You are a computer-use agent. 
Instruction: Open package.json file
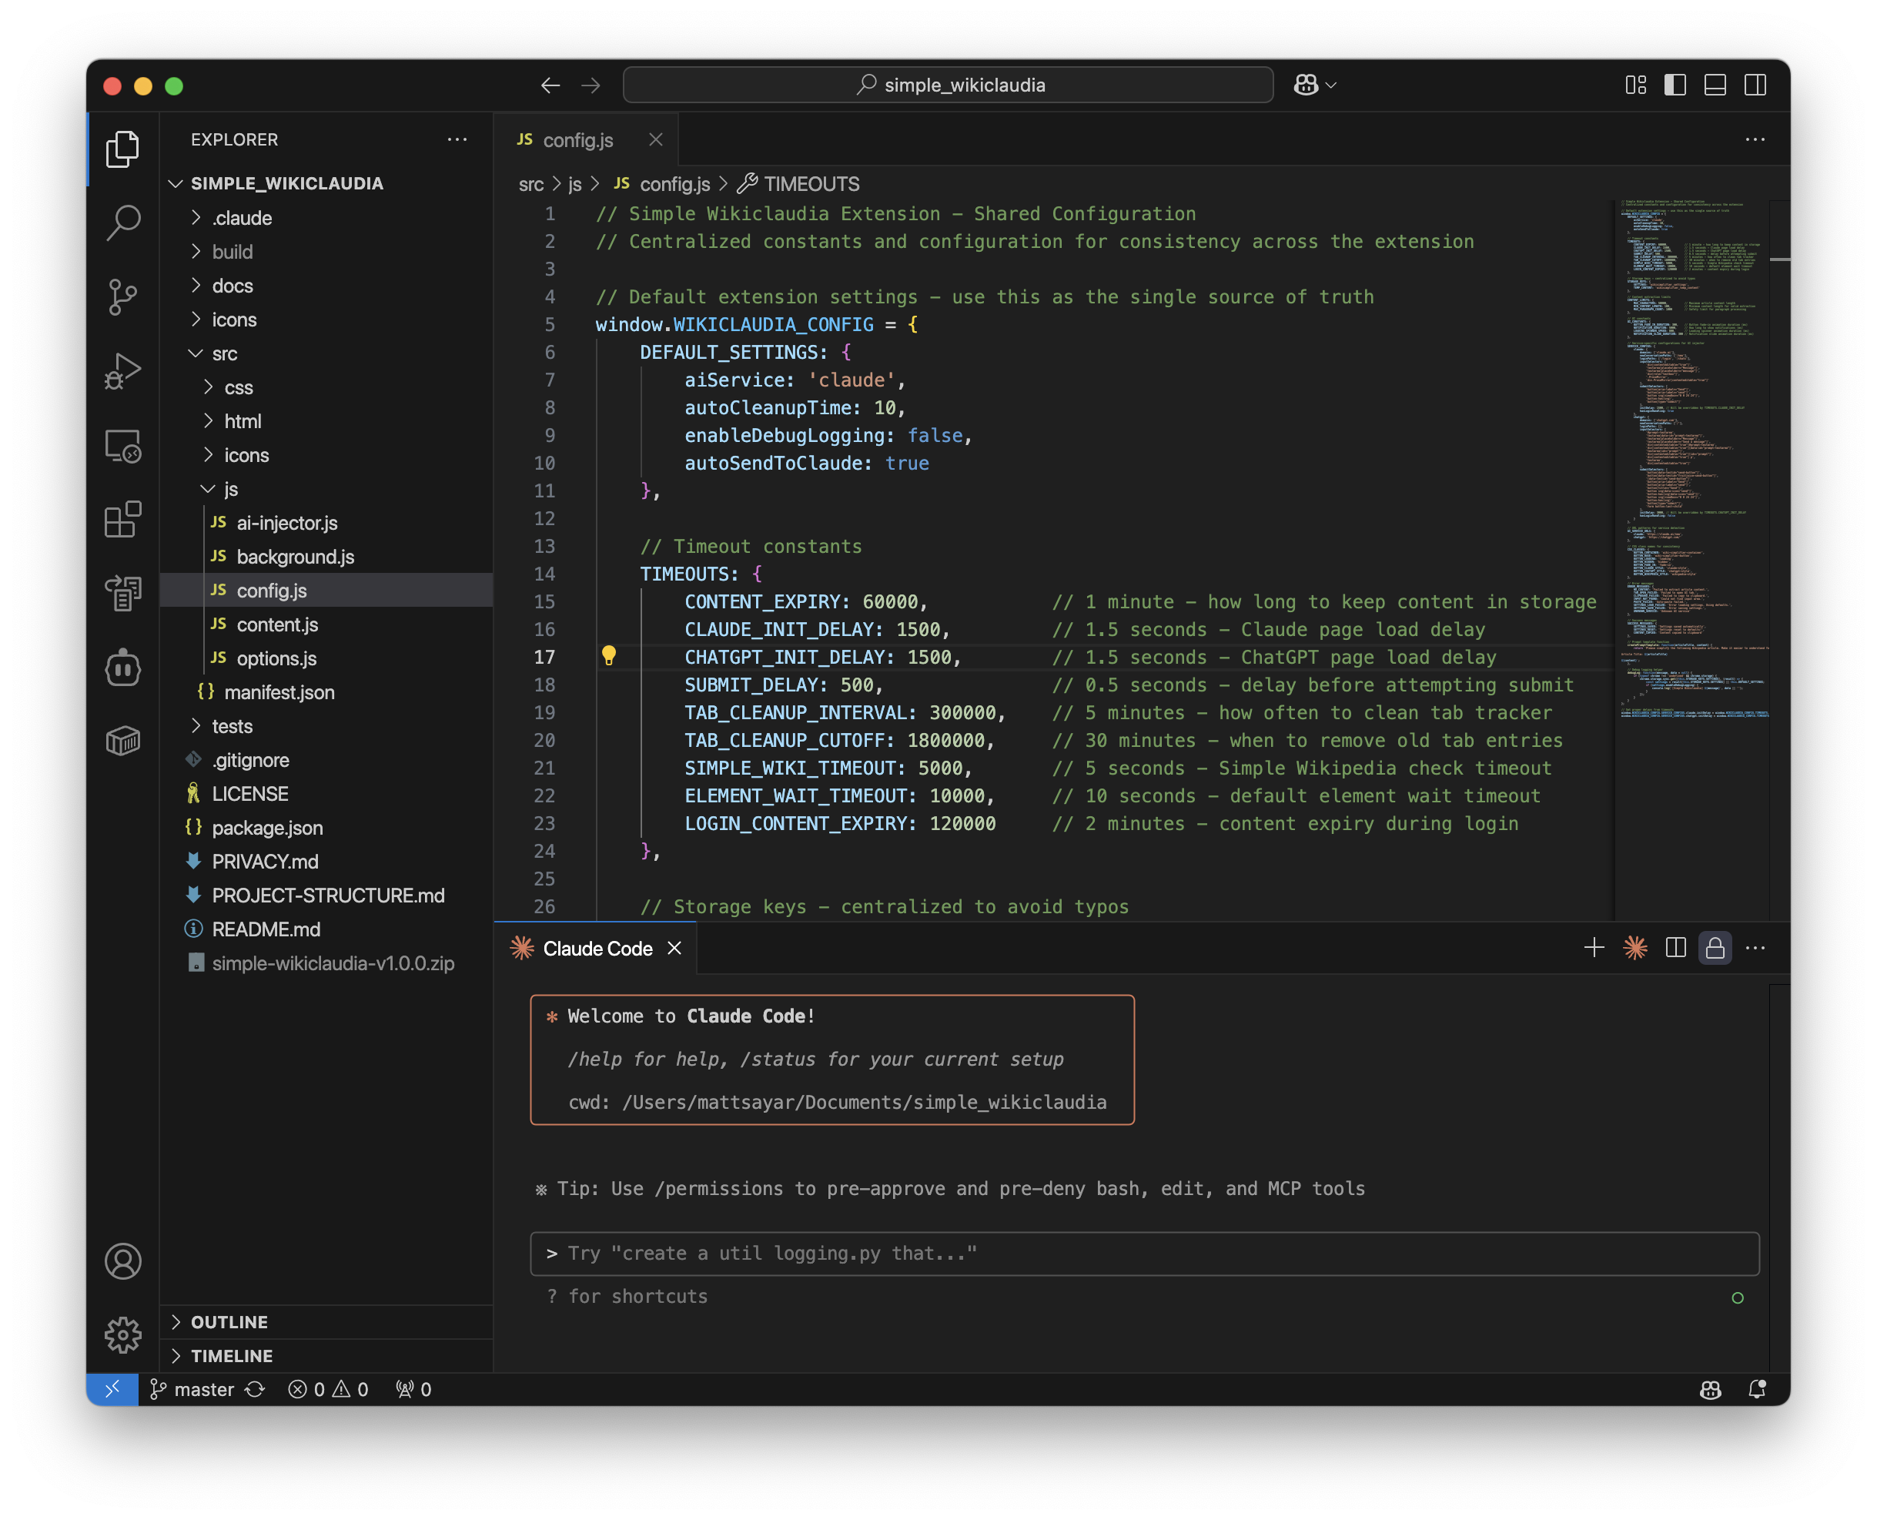tap(326, 828)
